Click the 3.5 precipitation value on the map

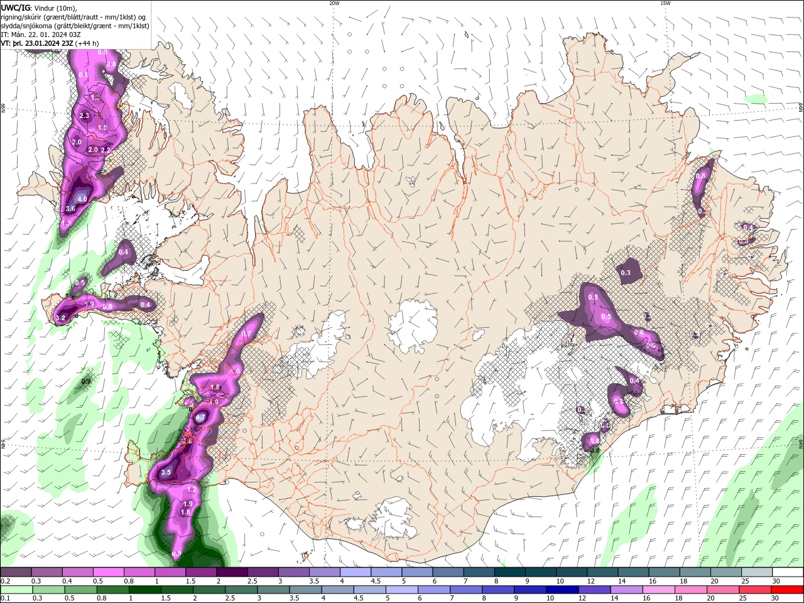click(x=166, y=472)
